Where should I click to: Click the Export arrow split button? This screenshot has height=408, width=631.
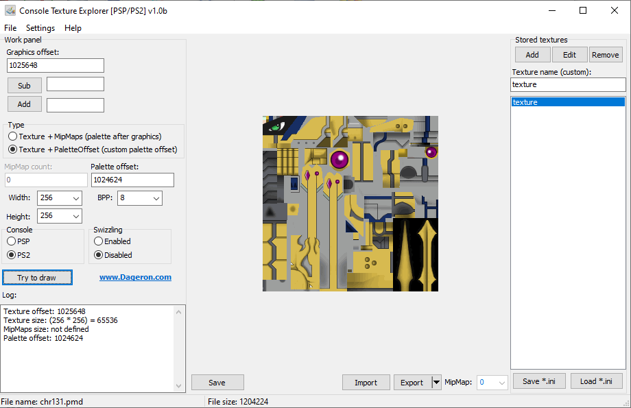tap(436, 383)
